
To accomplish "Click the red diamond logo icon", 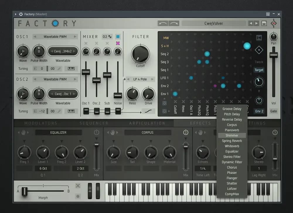I will (274, 23).
